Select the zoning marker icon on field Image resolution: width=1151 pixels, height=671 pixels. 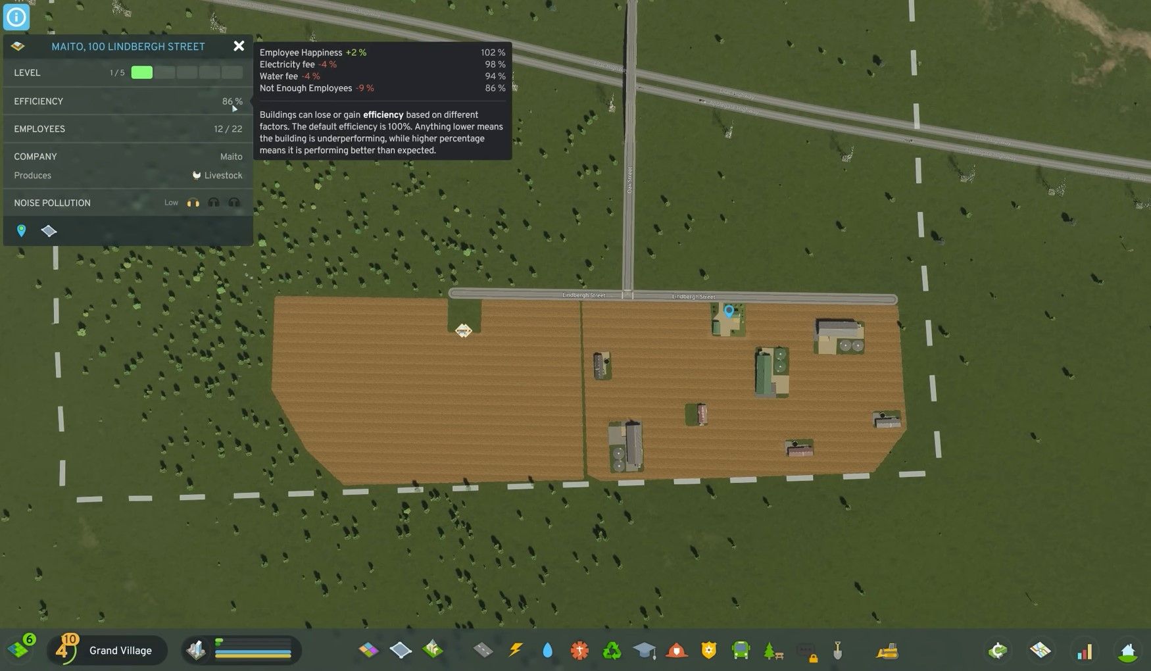coord(463,330)
